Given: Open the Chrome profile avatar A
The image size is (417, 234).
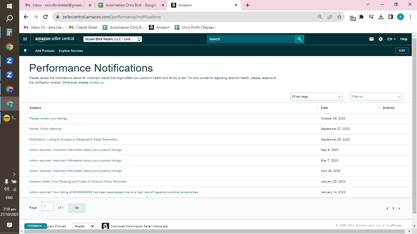Looking at the screenshot, I should (401, 17).
